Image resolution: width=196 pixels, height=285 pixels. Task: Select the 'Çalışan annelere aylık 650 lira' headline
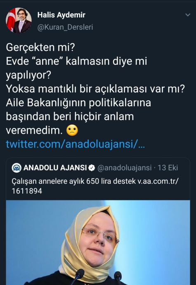(73, 181)
